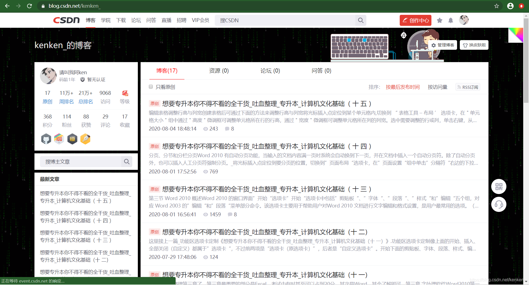This screenshot has height=285, width=529.
Task: Toggle the 只看原创 checkbox
Action: click(x=151, y=87)
